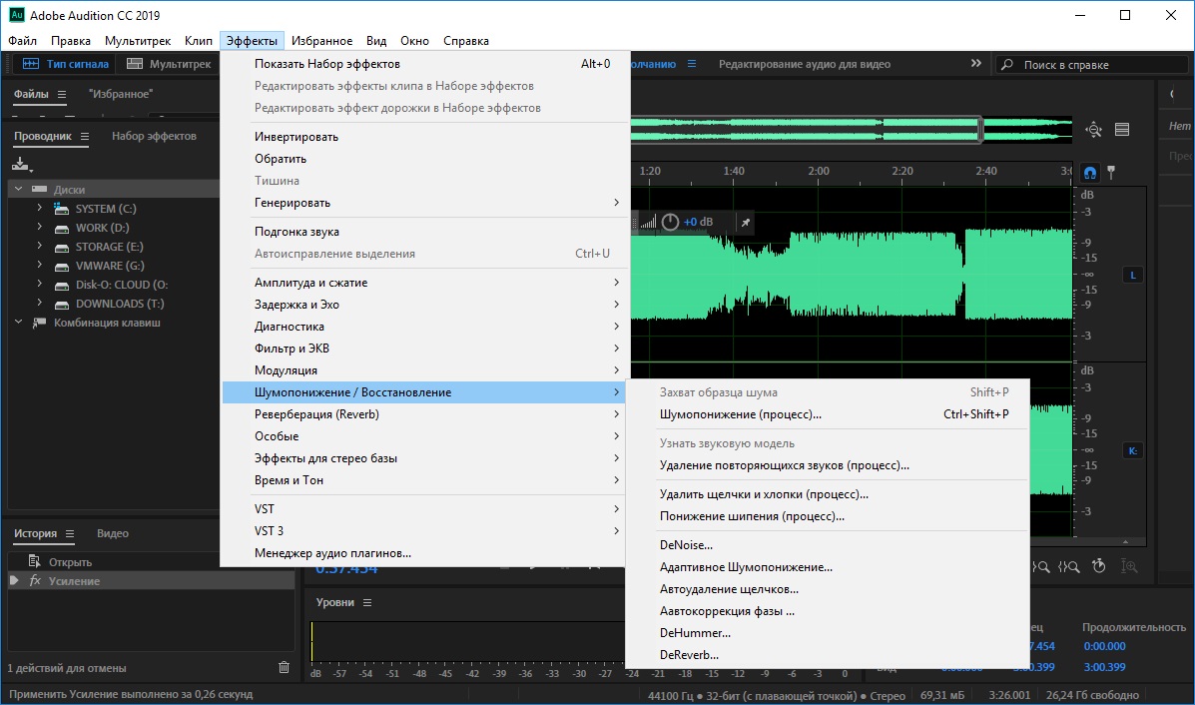Open the Видео tab
1195x705 pixels.
coord(113,533)
